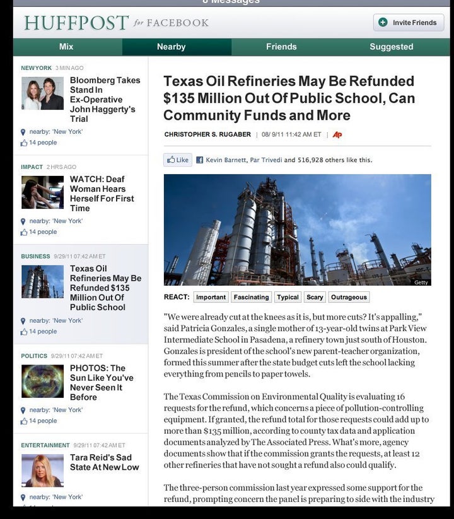Click the POLITICS category label
The width and height of the screenshot is (454, 519).
(x=34, y=356)
